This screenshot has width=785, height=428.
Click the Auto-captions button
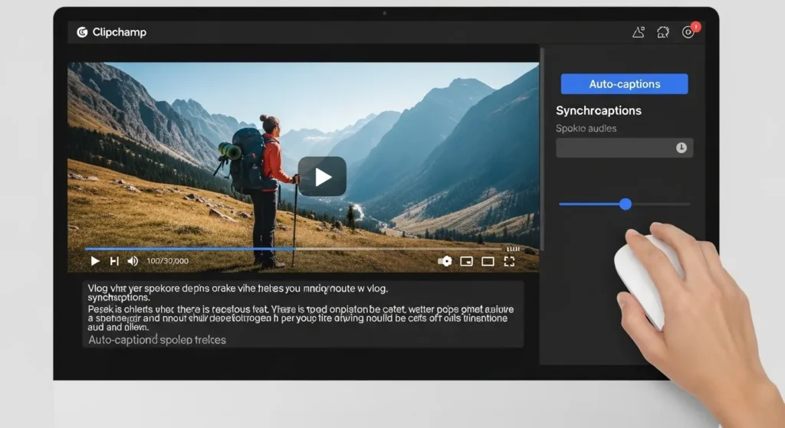[624, 84]
